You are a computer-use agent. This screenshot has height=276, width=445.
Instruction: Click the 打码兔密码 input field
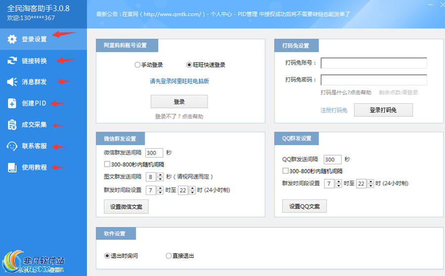[x=374, y=80]
